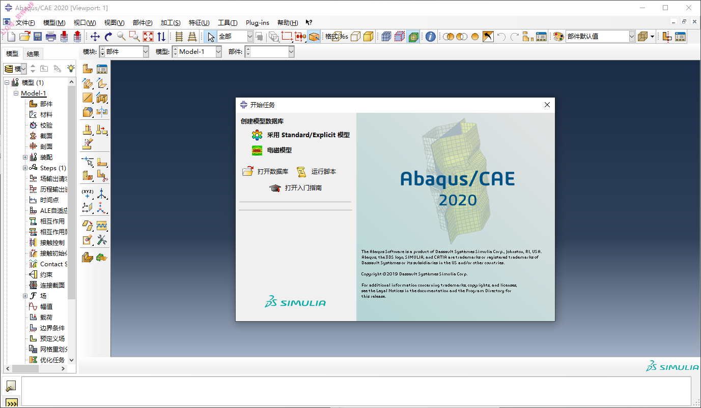Toggle the shaded render style
The image size is (701, 408).
[x=369, y=37]
